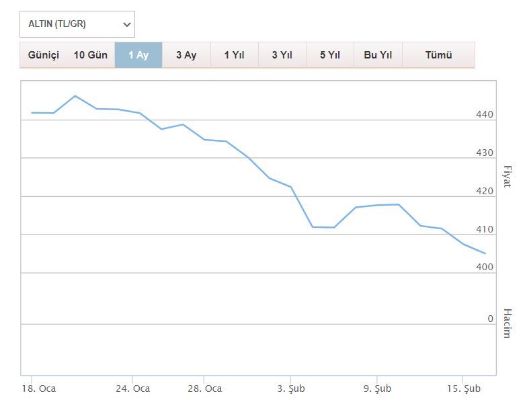Viewport: 527px width, 414px height.
Task: Choose the 3 Ay time range
Action: [186, 55]
